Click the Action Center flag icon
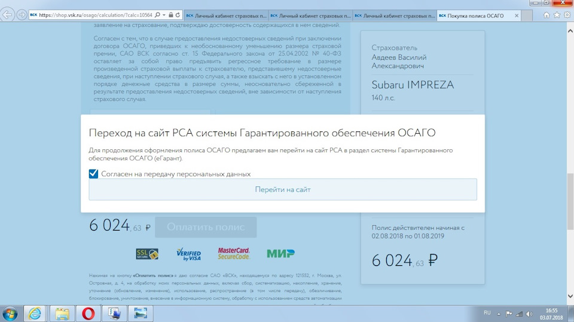 tap(509, 314)
